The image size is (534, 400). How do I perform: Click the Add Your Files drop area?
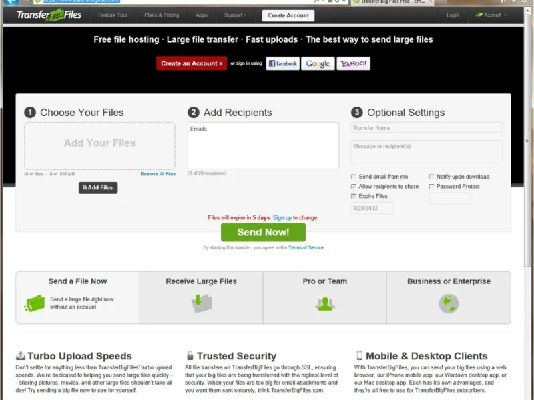pos(99,146)
